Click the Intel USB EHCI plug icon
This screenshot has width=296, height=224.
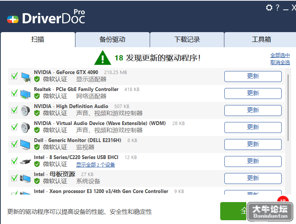pos(26,162)
